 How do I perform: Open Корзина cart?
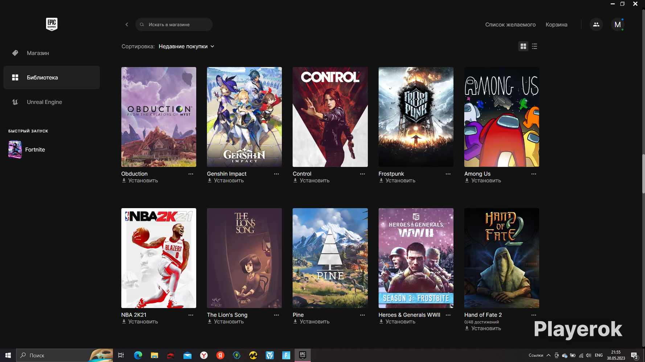tap(556, 25)
